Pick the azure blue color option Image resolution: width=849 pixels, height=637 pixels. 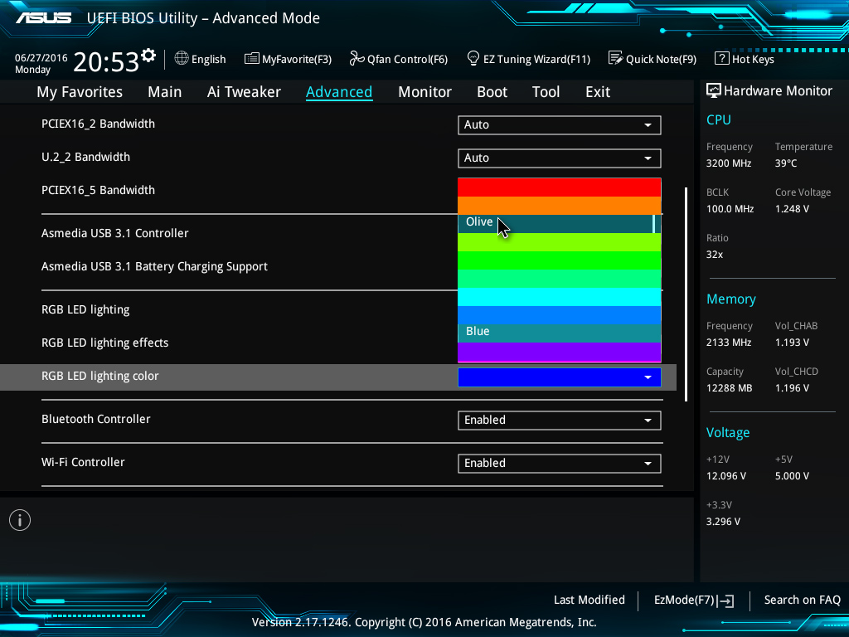tap(560, 315)
